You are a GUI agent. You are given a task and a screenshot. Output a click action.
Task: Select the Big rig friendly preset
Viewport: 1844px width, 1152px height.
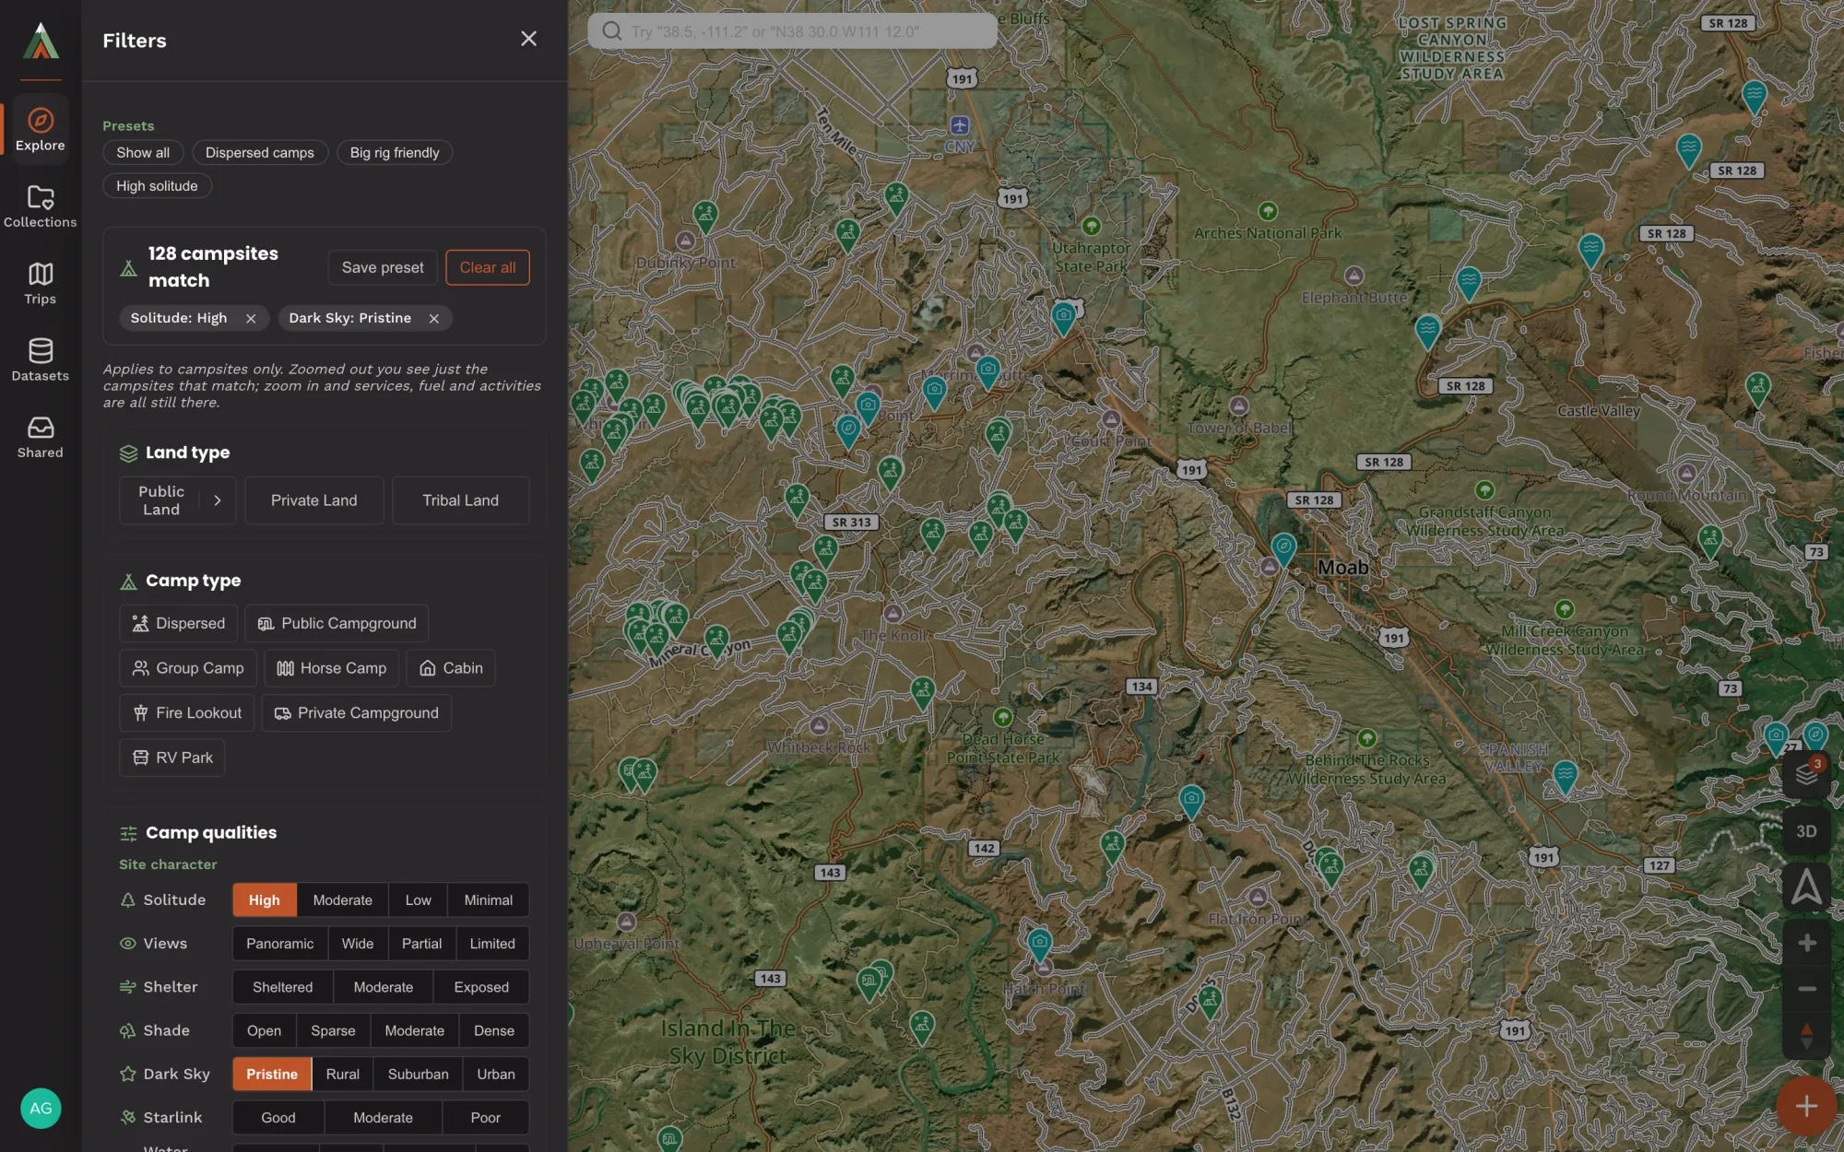coord(395,153)
